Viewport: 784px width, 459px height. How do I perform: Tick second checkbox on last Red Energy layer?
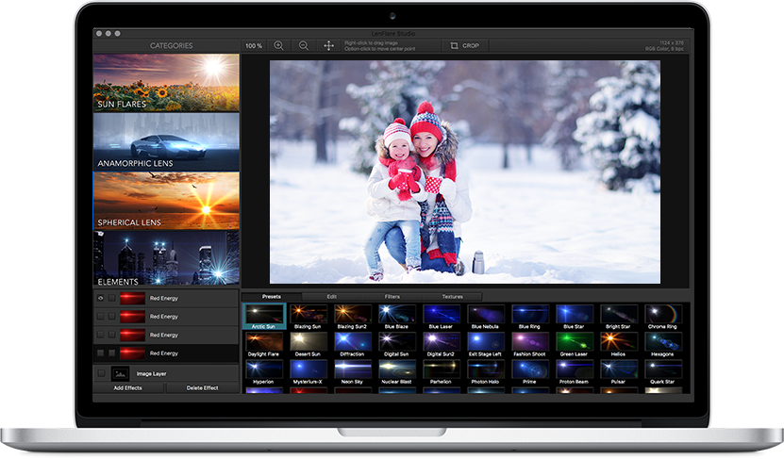112,353
